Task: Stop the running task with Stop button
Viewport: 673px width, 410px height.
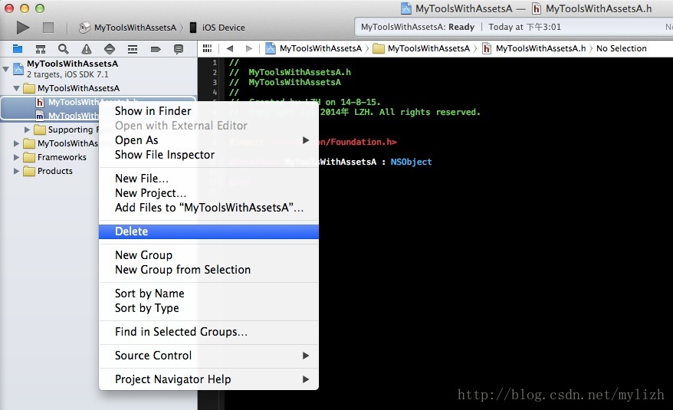Action: tap(48, 28)
